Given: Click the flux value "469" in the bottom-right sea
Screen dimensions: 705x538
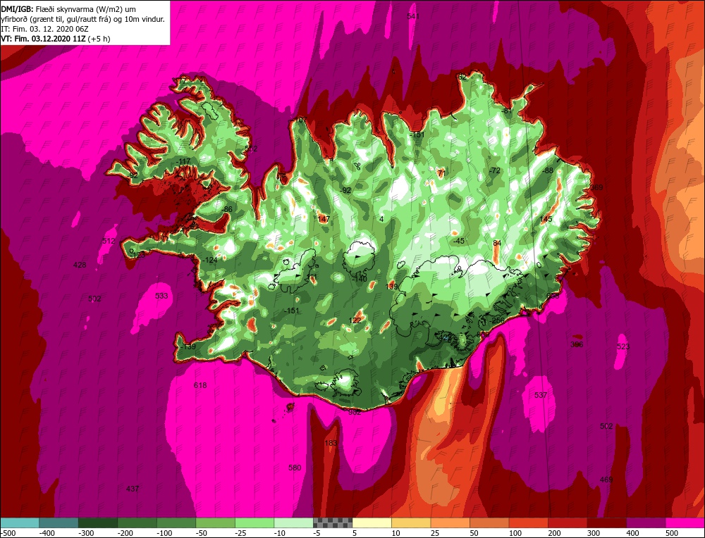Looking at the screenshot, I should click(x=606, y=480).
